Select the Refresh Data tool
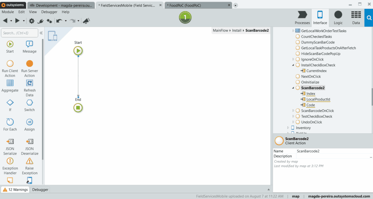The image size is (373, 199). coord(29,85)
